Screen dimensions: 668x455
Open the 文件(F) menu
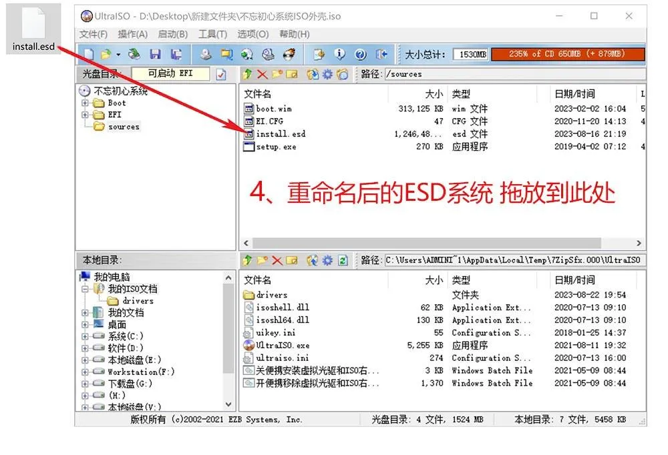click(x=94, y=34)
